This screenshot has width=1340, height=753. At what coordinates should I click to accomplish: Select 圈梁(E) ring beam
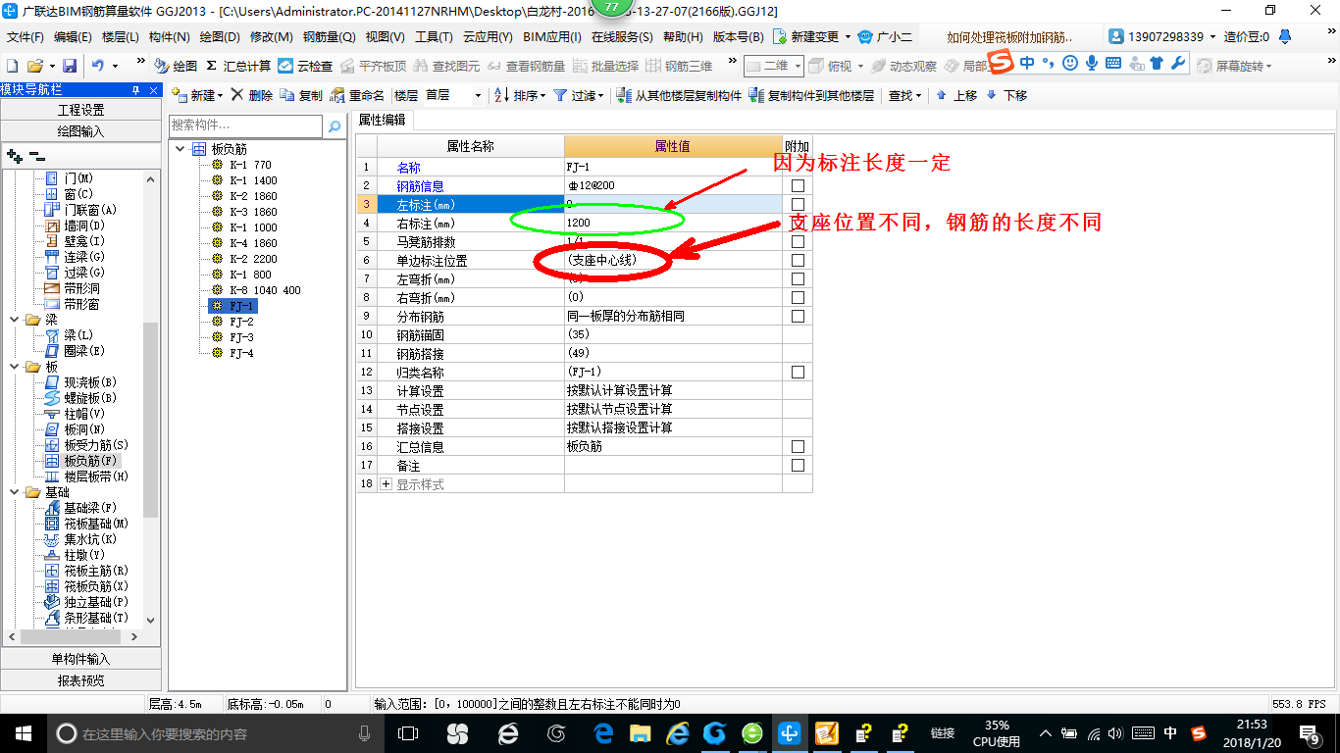[x=76, y=351]
